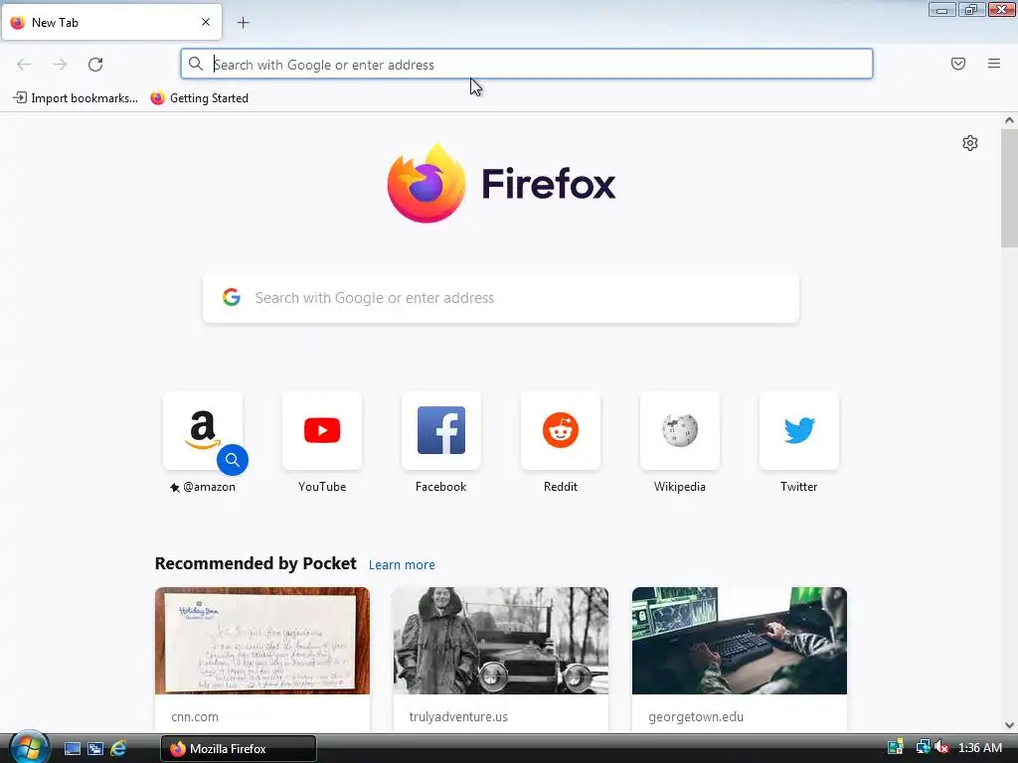This screenshot has height=763, width=1018.
Task: Click the network tray icon
Action: (923, 747)
